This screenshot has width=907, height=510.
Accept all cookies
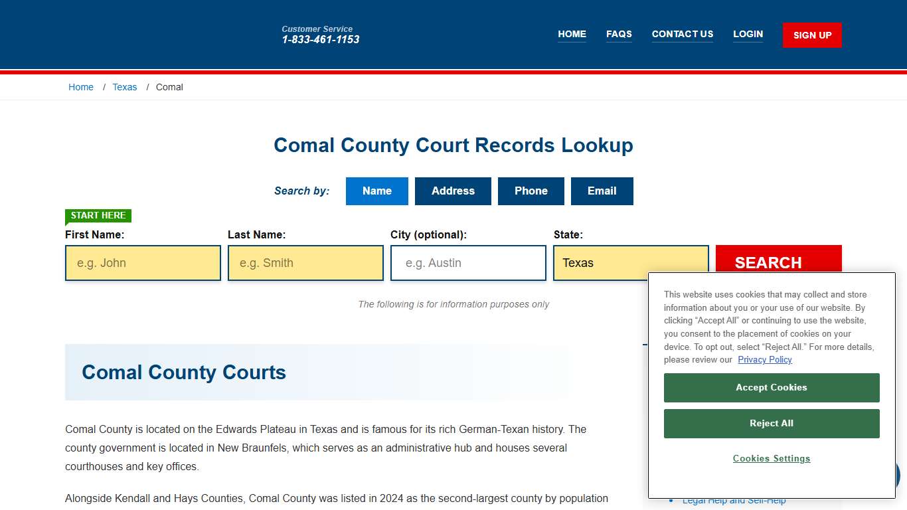click(772, 387)
